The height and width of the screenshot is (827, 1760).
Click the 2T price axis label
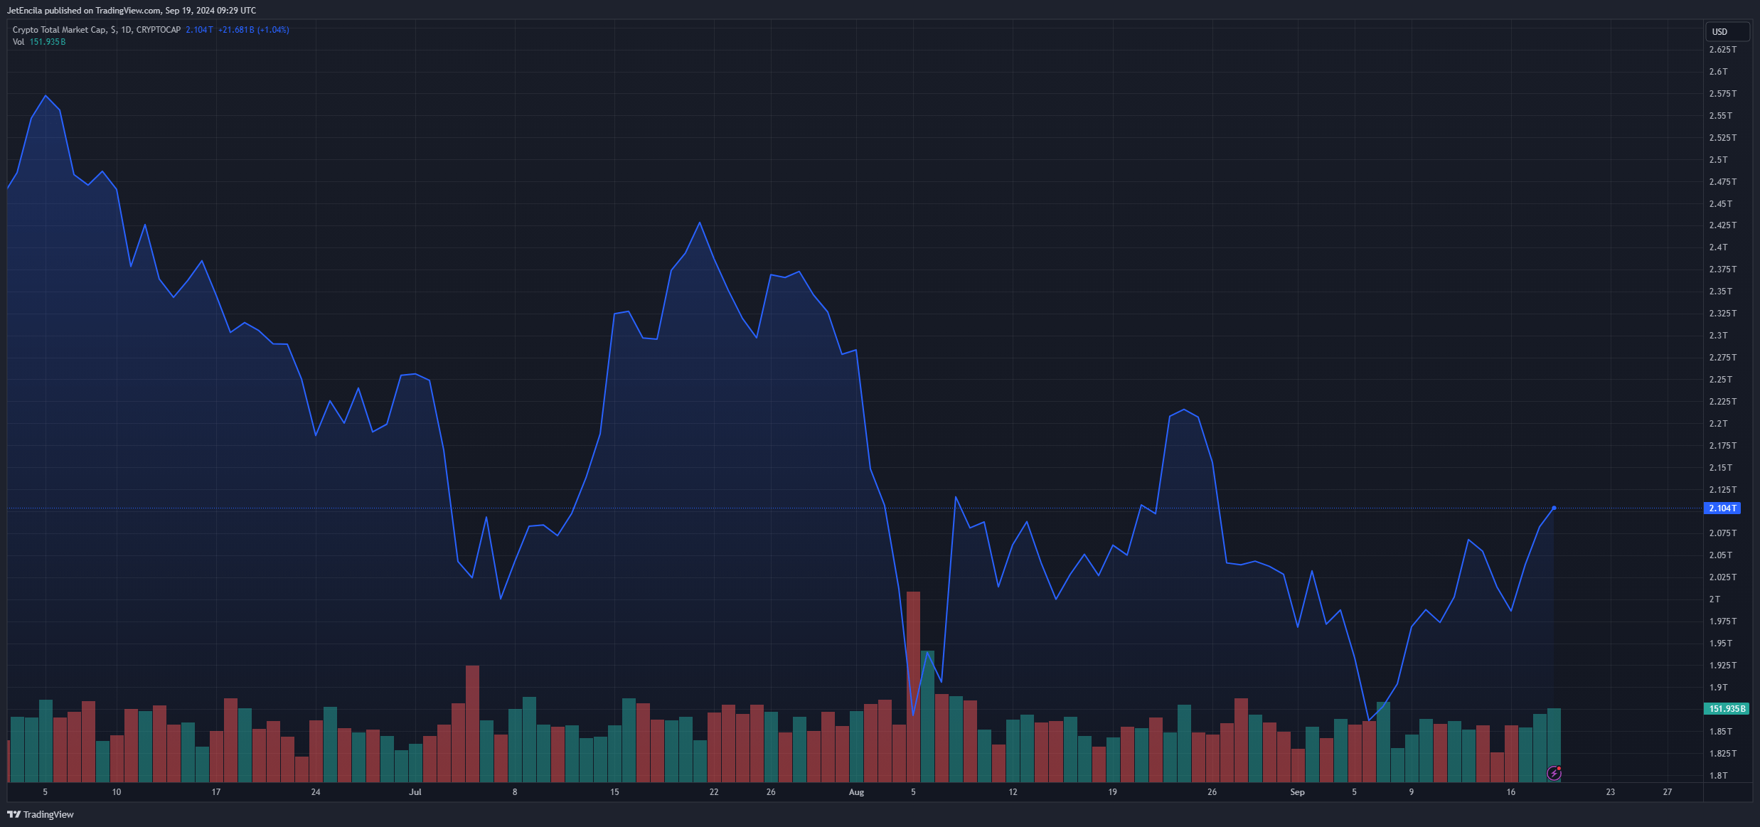click(1714, 599)
